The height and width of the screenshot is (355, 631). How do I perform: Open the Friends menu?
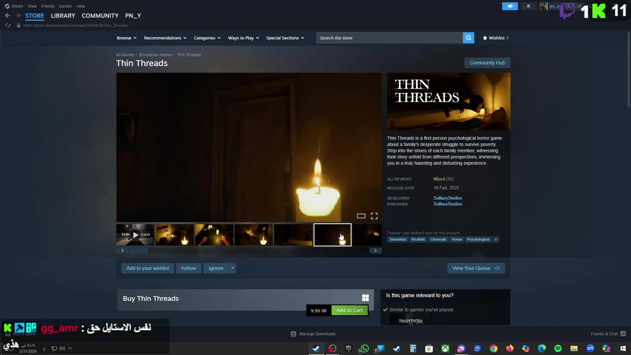click(48, 6)
